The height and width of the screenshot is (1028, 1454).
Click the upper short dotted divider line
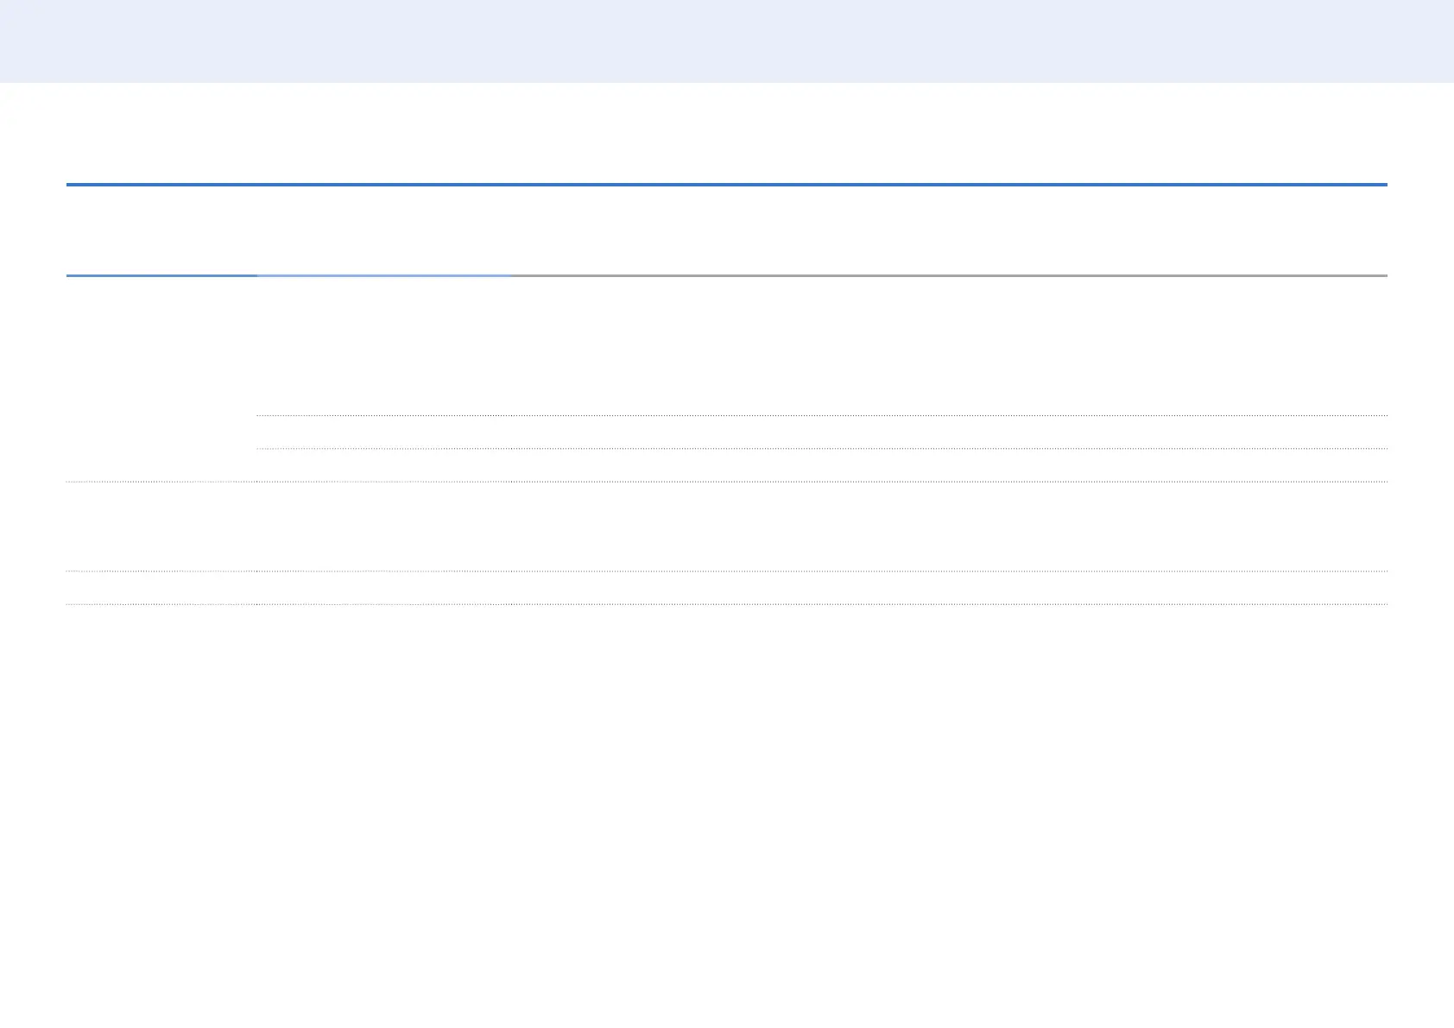click(x=822, y=416)
